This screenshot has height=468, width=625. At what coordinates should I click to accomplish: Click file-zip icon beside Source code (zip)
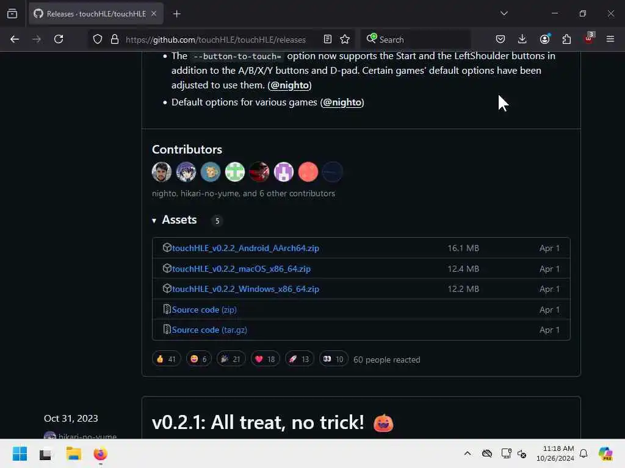click(x=167, y=309)
